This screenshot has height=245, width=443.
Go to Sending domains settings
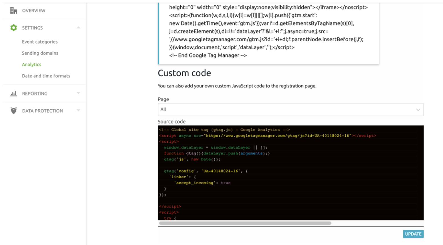40,53
